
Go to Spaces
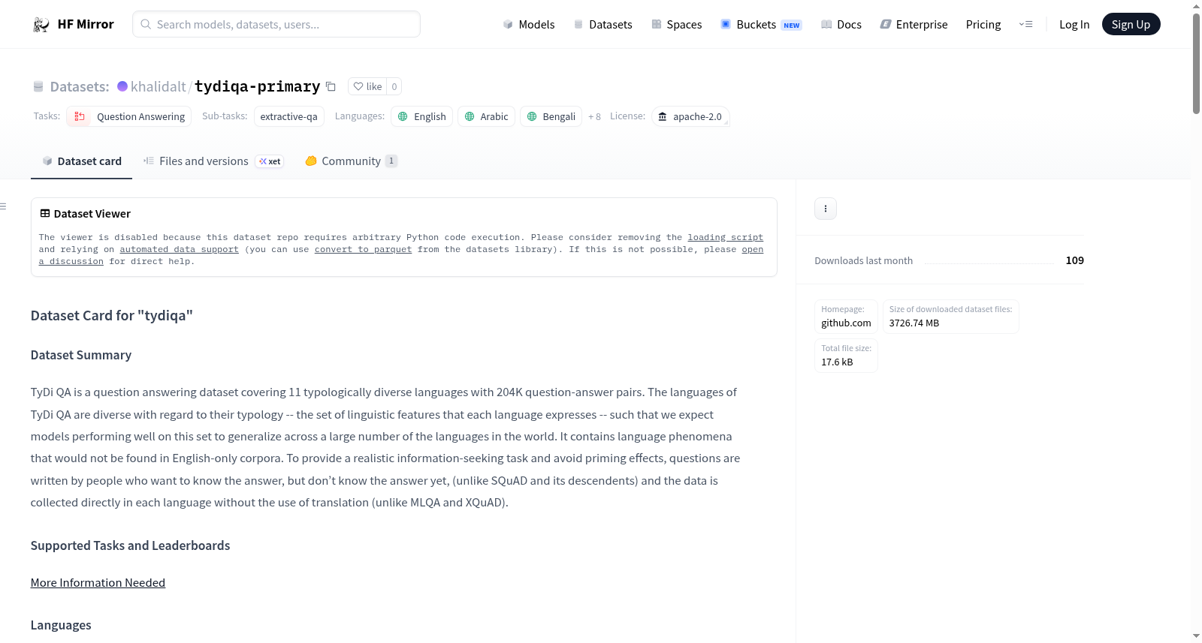pos(677,25)
